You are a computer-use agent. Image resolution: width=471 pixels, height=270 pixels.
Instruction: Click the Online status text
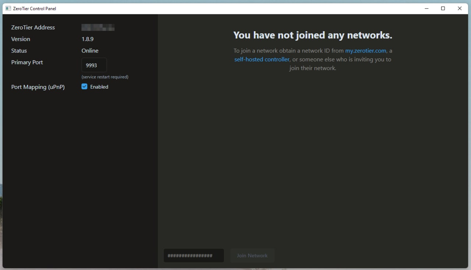click(90, 51)
